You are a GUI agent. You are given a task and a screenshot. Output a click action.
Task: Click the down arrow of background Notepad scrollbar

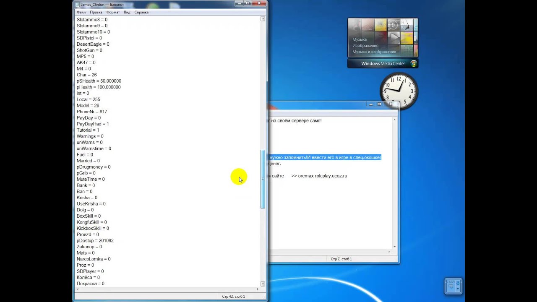pos(394,247)
